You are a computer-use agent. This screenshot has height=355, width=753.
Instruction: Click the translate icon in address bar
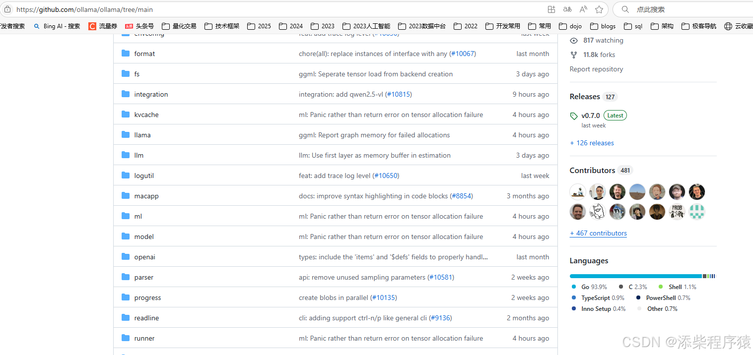click(x=567, y=9)
